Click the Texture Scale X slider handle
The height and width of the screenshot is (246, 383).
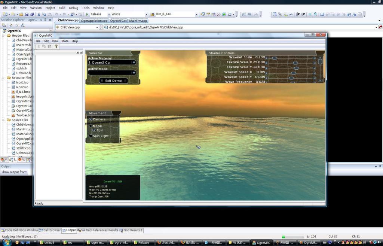[x=295, y=63]
